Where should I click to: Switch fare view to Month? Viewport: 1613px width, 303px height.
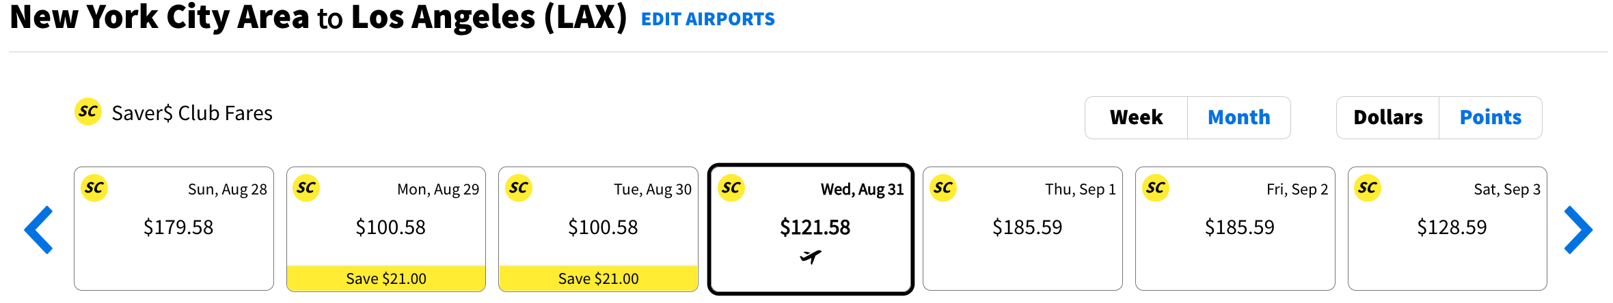[x=1239, y=117]
